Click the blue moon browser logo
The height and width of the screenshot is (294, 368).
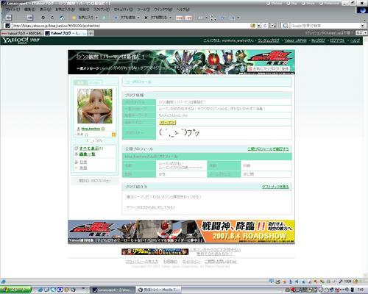click(362, 10)
